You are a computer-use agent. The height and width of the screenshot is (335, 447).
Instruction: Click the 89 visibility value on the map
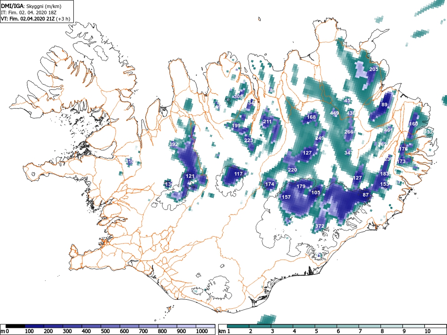click(x=384, y=105)
